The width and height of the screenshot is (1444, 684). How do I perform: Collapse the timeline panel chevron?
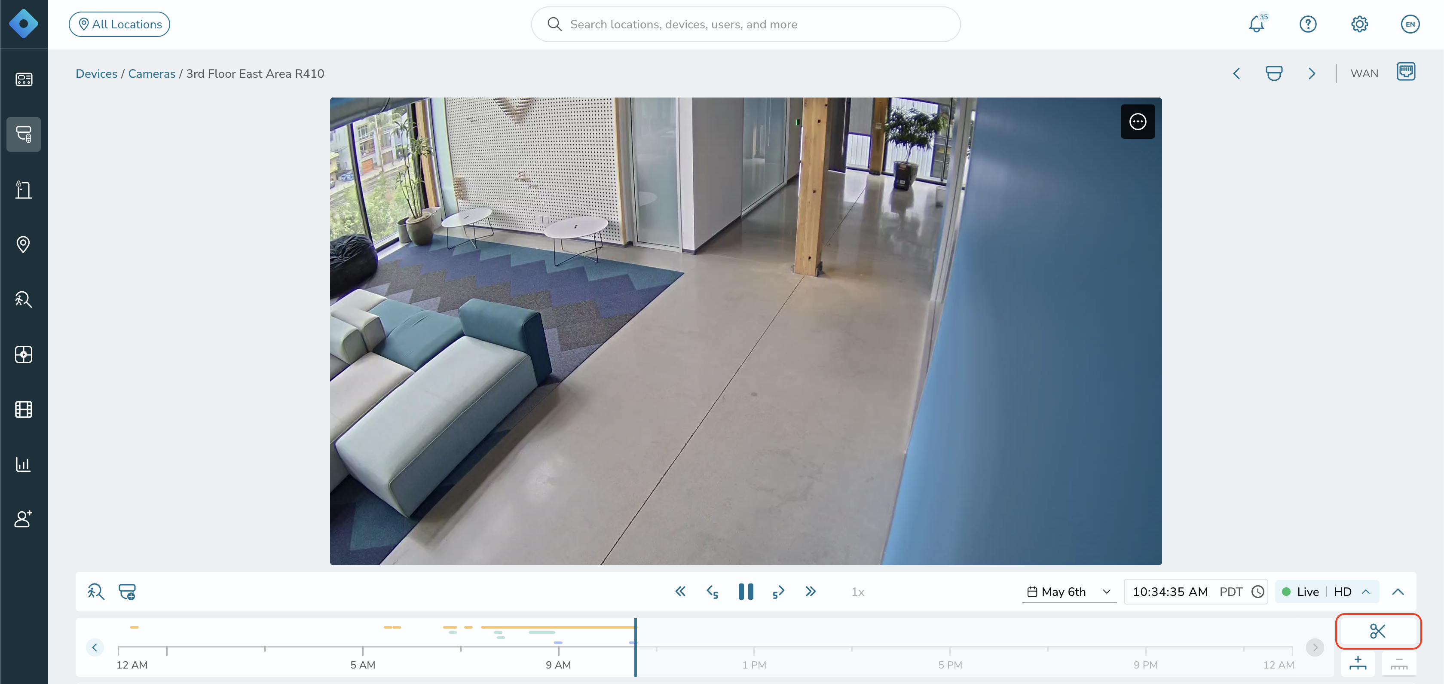[x=1398, y=592]
